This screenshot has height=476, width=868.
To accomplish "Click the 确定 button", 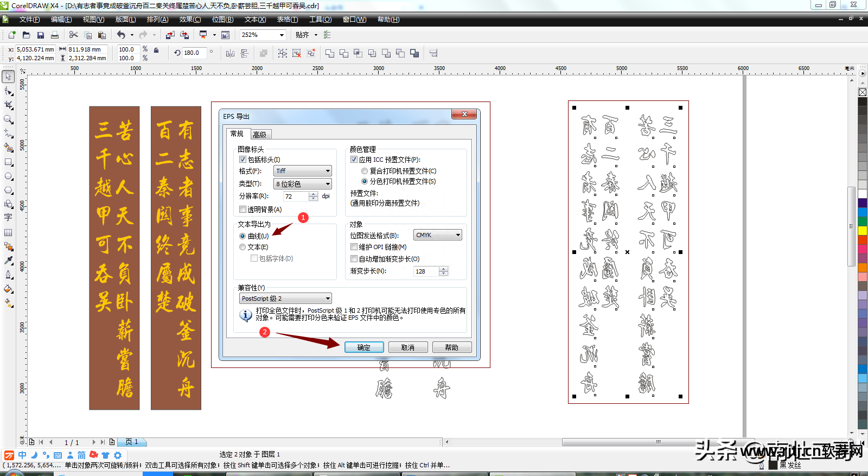I will pyautogui.click(x=364, y=347).
